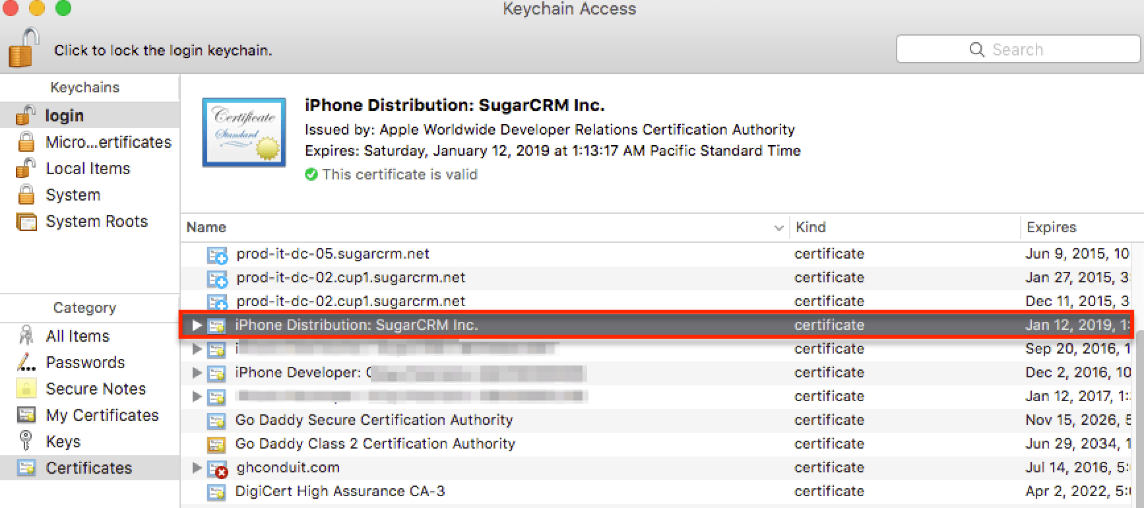Show the My Certificates category icon
Viewport: 1144px width, 508px height.
[26, 415]
